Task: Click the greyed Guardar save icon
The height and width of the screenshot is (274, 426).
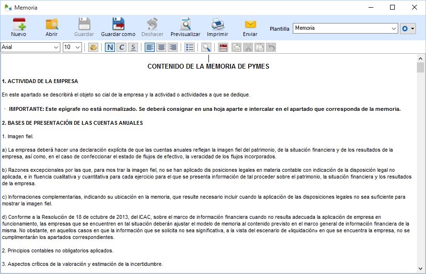Action: click(x=84, y=27)
